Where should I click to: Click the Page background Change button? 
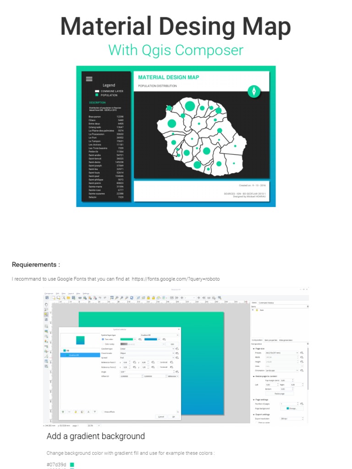(x=292, y=408)
